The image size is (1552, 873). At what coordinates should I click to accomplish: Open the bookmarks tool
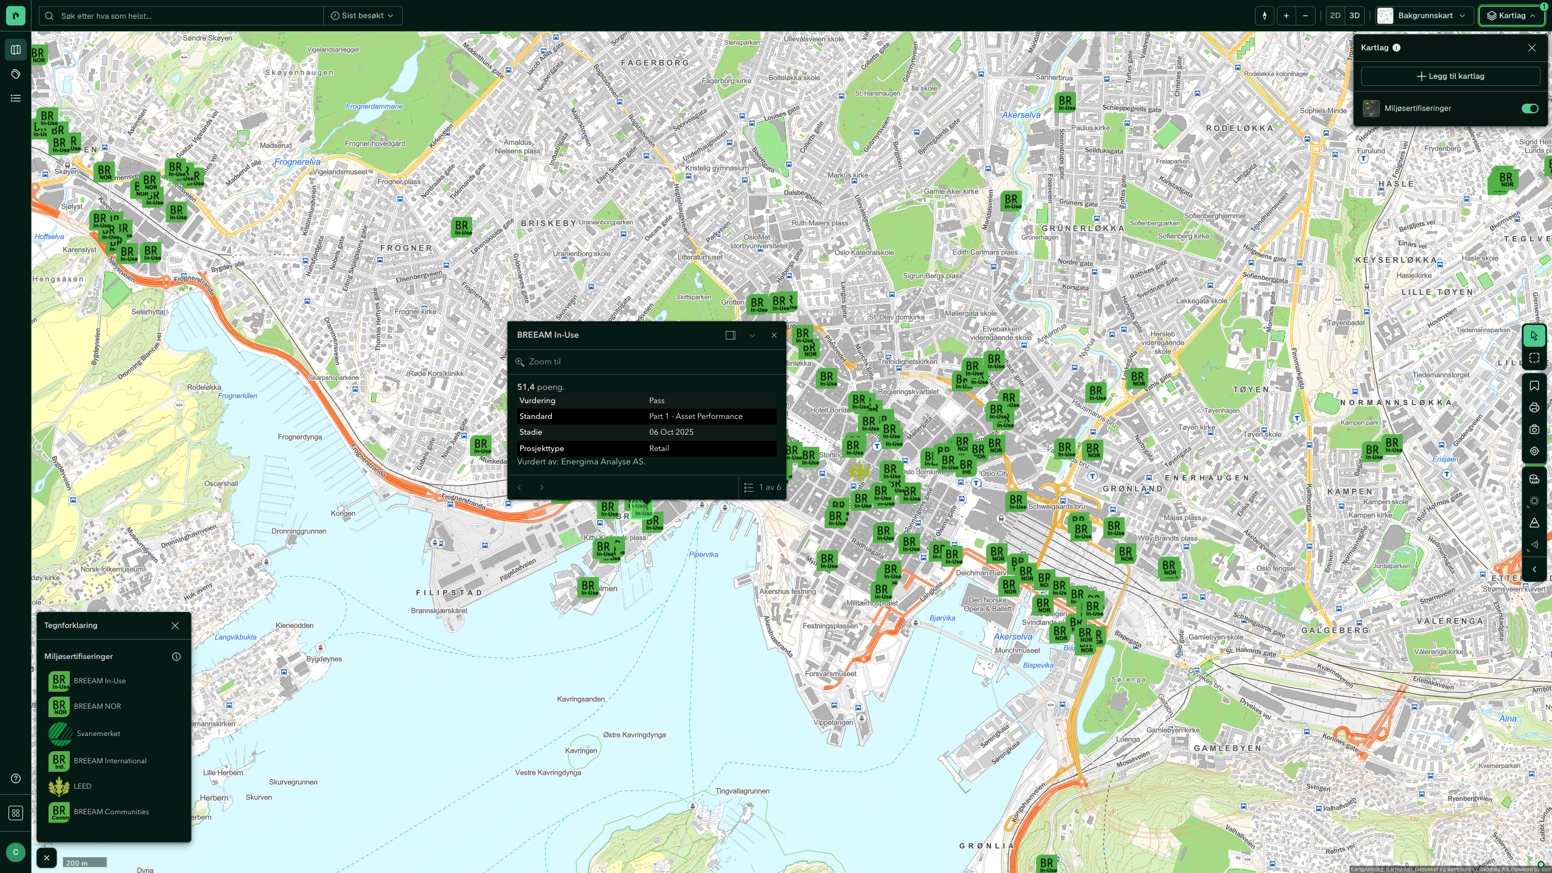1534,386
